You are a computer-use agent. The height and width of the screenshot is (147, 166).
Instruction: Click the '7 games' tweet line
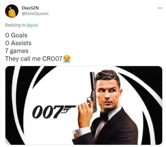pos(17,51)
